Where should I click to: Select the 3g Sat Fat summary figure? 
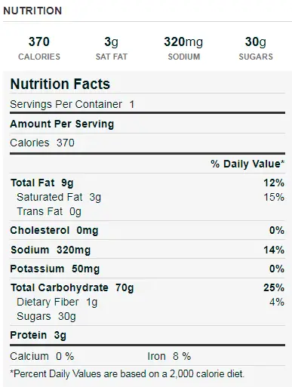[112, 48]
